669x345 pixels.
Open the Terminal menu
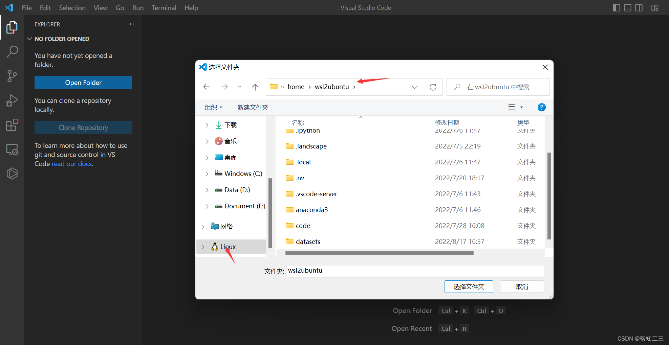tap(164, 8)
